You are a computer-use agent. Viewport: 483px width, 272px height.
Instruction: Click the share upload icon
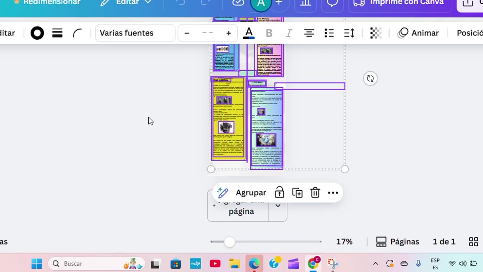point(468,3)
